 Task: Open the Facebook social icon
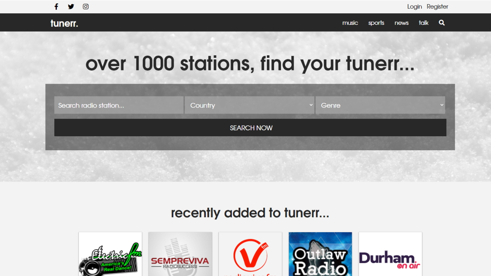tap(56, 6)
